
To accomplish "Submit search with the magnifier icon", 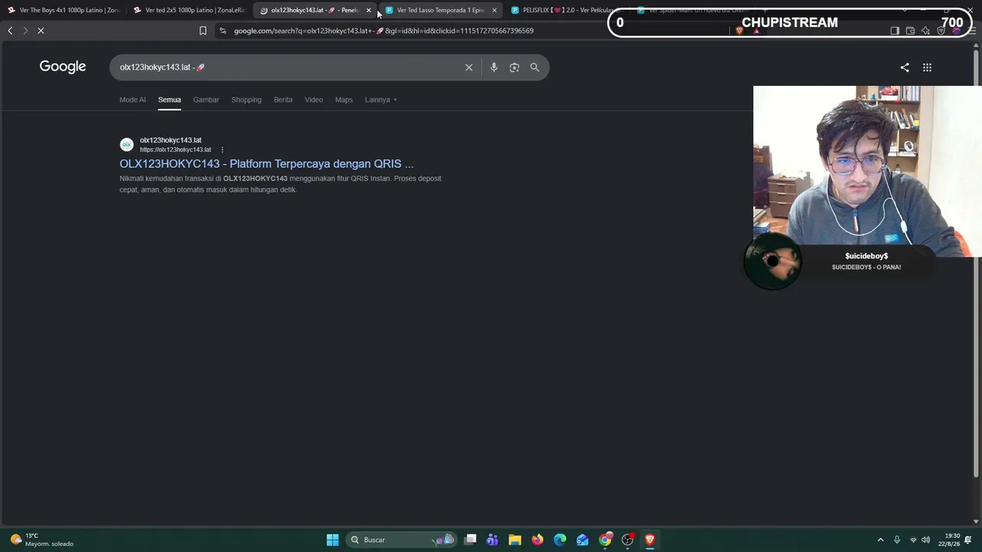I will tap(535, 67).
